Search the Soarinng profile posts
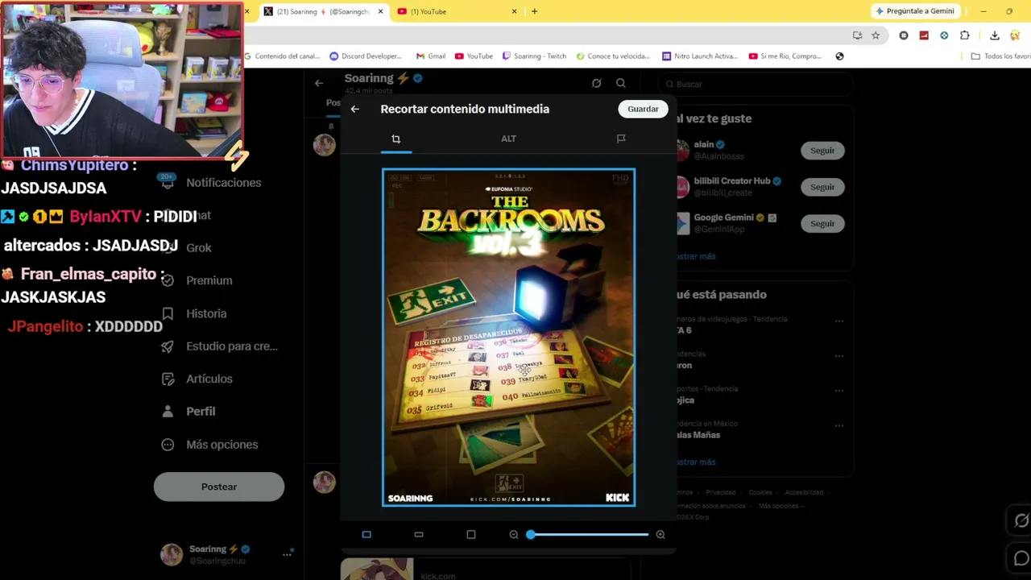The height and width of the screenshot is (580, 1031). coord(621,83)
